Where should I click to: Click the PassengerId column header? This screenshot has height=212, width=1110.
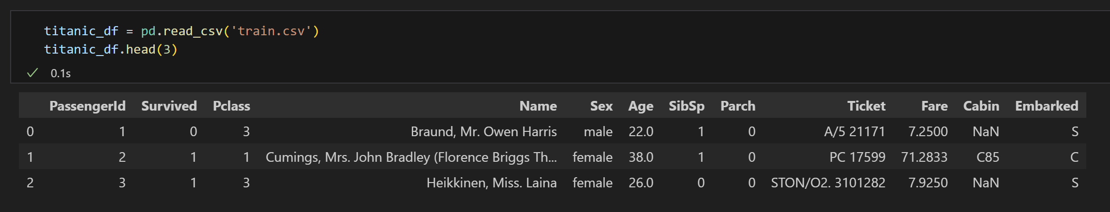(88, 106)
